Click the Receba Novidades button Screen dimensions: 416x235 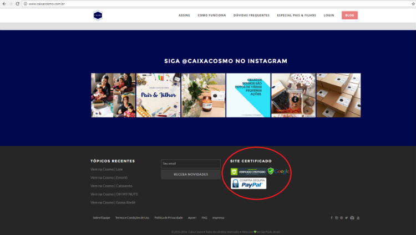tap(191, 175)
